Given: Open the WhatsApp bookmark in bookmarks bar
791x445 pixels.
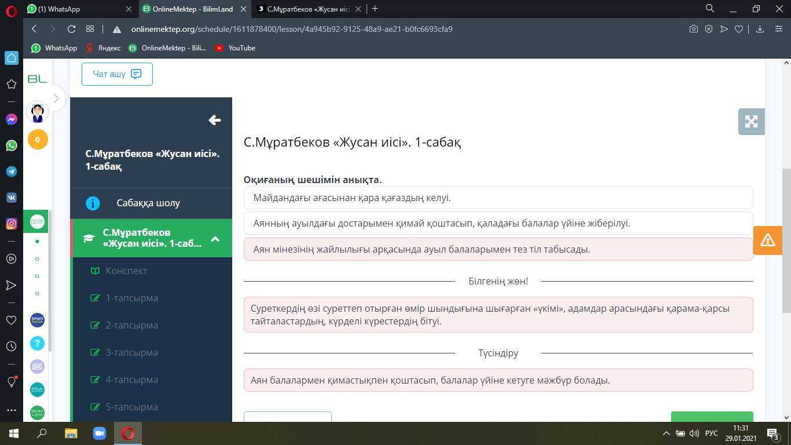Looking at the screenshot, I should 54,48.
